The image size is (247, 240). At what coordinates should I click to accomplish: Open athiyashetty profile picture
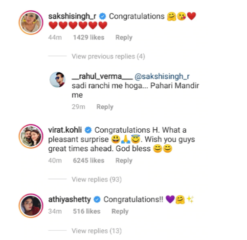click(31, 205)
